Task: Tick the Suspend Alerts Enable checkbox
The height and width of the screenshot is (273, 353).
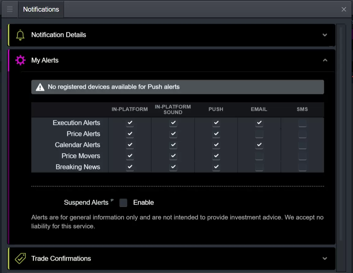Action: point(123,203)
